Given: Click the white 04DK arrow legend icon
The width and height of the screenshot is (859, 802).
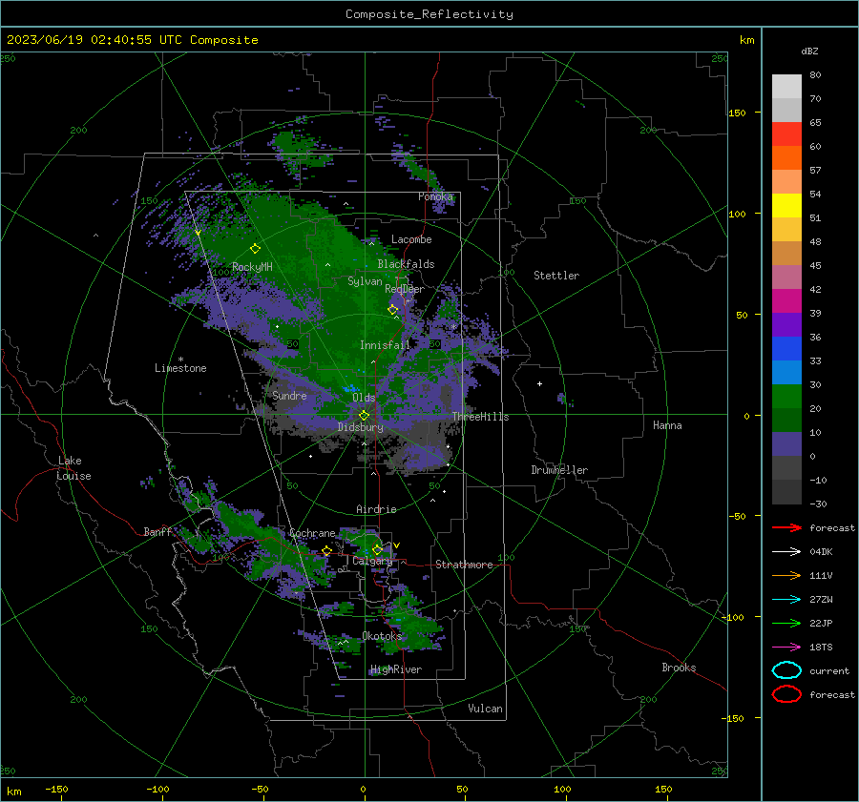Looking at the screenshot, I should (x=786, y=551).
